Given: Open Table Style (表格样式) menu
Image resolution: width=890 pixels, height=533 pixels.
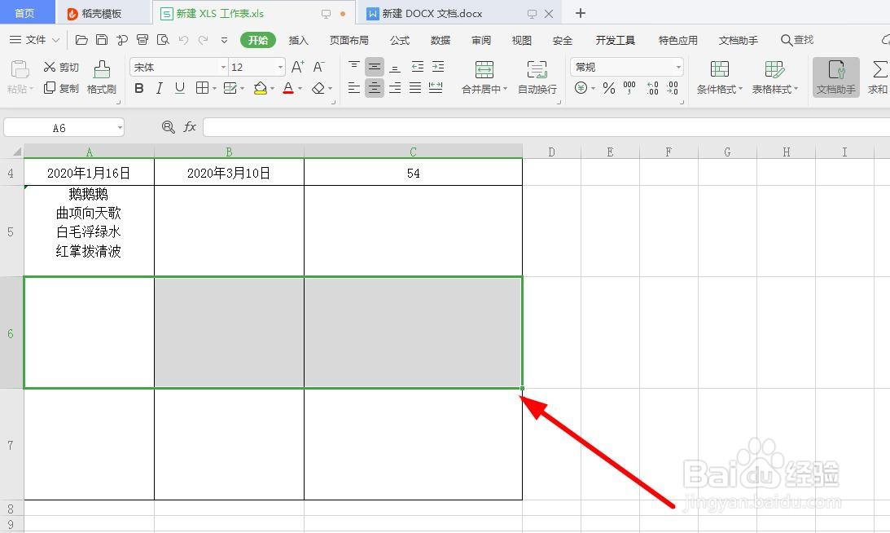Looking at the screenshot, I should tap(774, 77).
